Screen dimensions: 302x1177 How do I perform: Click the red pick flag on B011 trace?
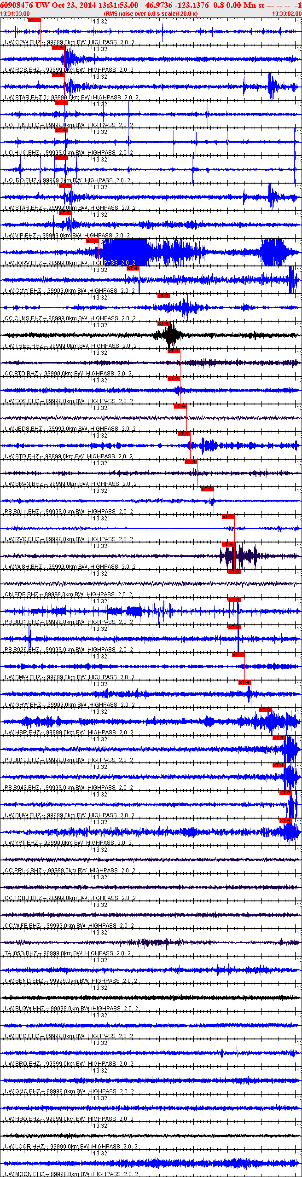tap(207, 489)
